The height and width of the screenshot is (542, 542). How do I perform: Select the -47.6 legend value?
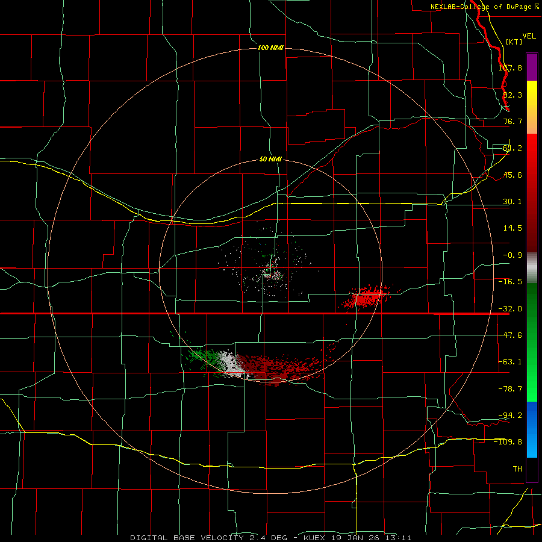coord(510,335)
